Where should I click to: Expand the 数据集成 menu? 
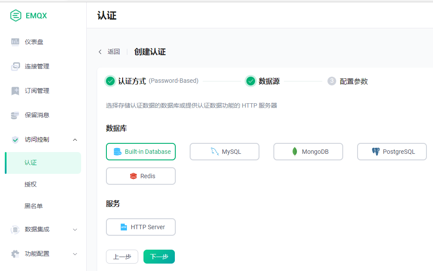tap(75, 230)
